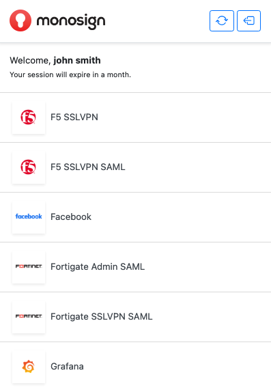271x390 pixels.
Task: Click the red monosign keyhole logo
Action: pos(20,20)
